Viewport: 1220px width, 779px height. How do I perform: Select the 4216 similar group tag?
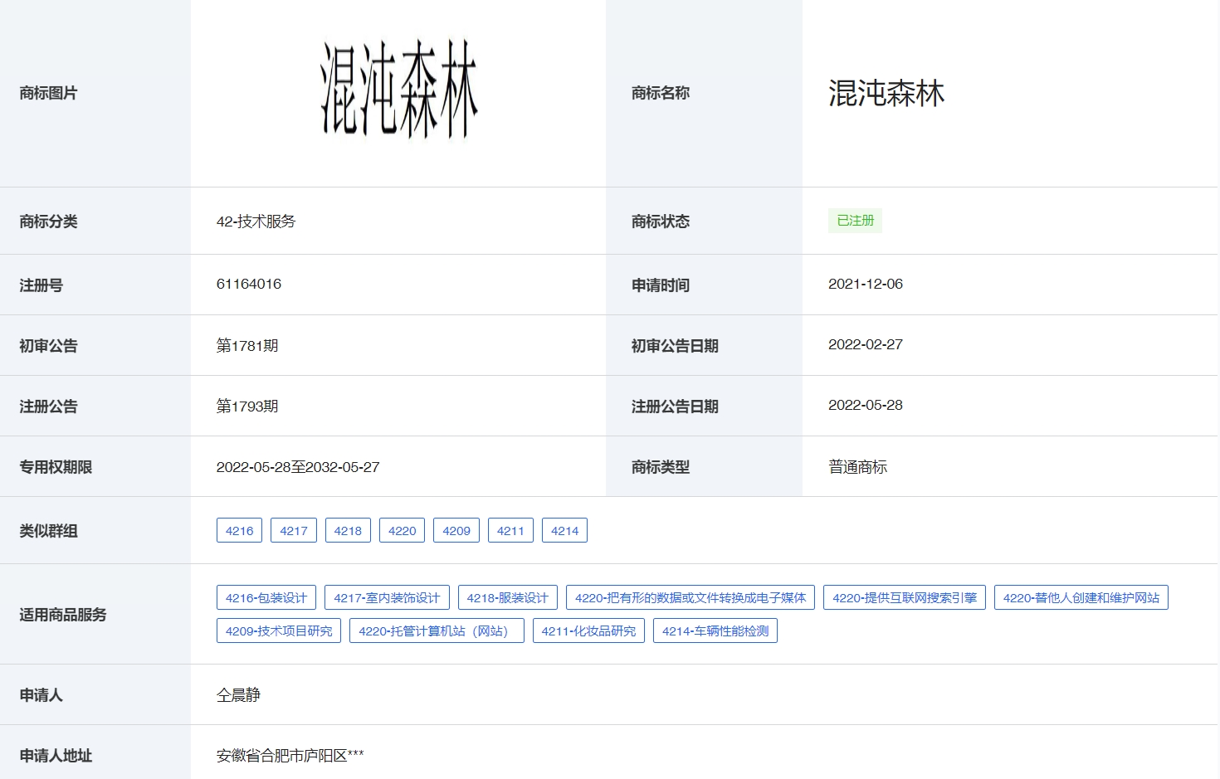[x=239, y=530]
